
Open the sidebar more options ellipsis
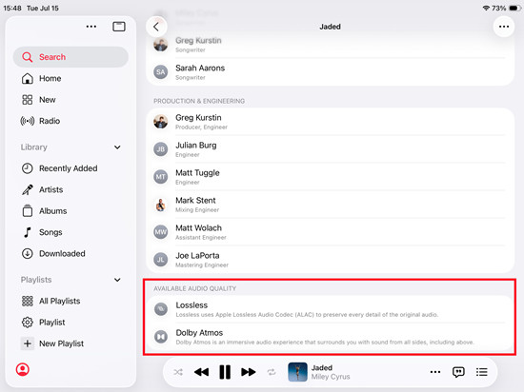(91, 27)
